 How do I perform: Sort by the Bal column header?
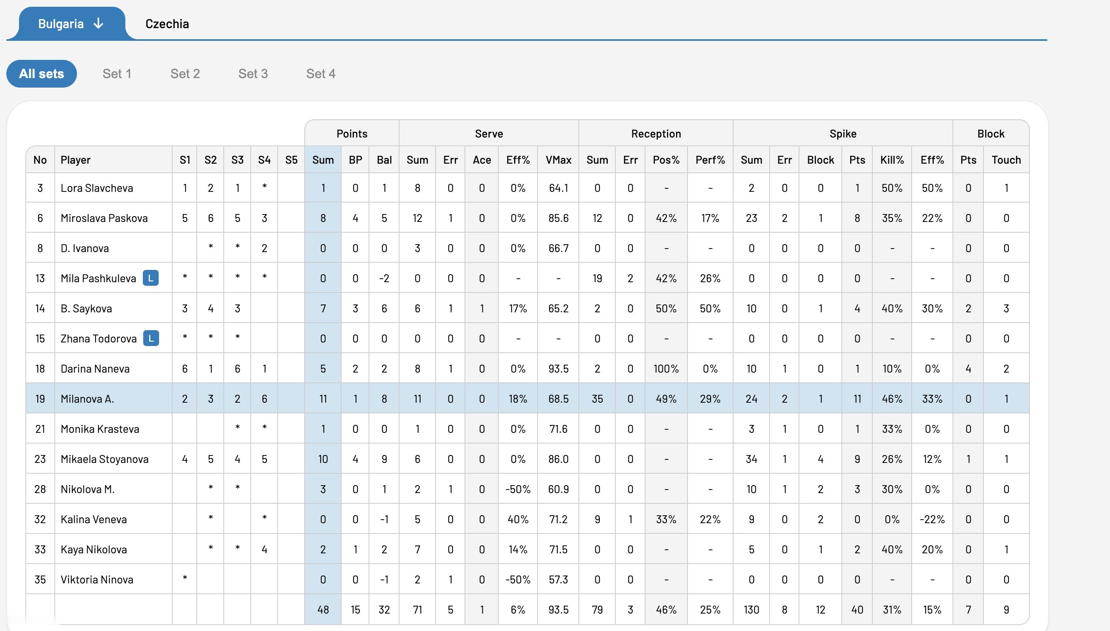(384, 160)
